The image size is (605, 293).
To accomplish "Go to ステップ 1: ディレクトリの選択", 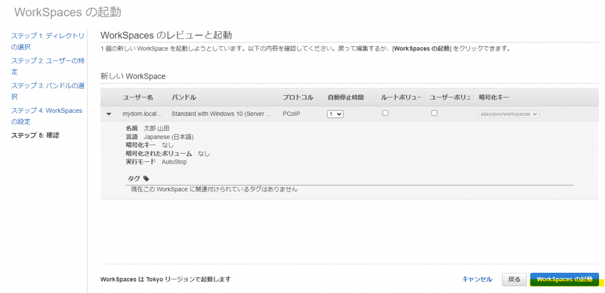I will (x=47, y=41).
